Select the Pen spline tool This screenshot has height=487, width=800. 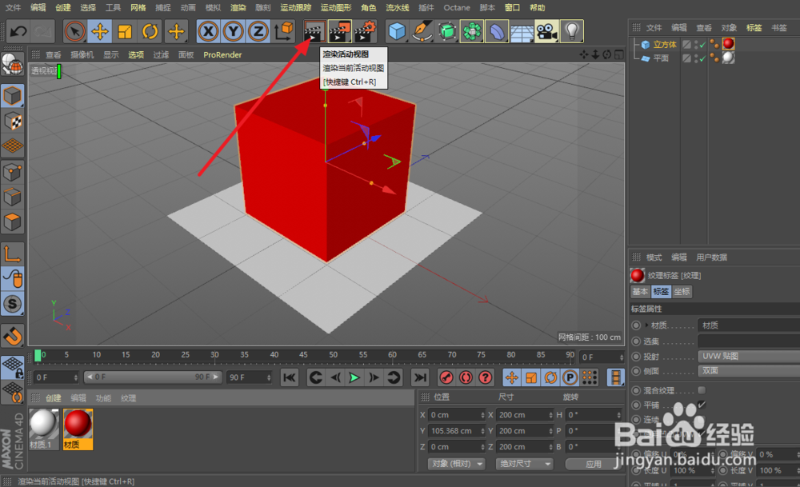pos(422,32)
